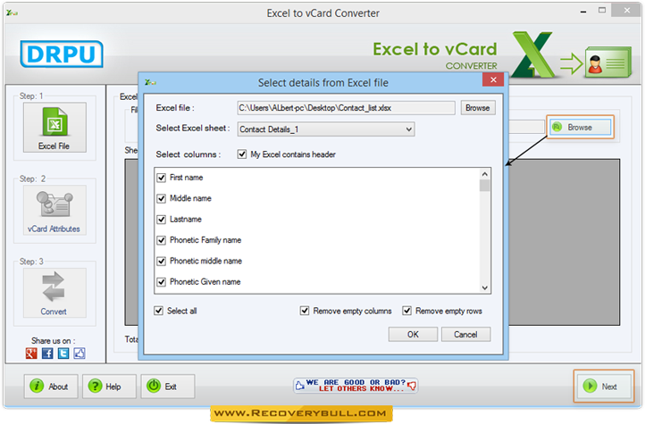The height and width of the screenshot is (424, 645).
Task: Click the DRPU logo
Action: pyautogui.click(x=62, y=54)
